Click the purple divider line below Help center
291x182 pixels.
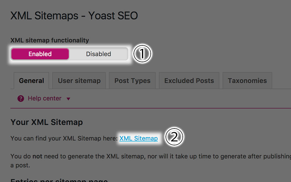pyautogui.click(x=151, y=108)
